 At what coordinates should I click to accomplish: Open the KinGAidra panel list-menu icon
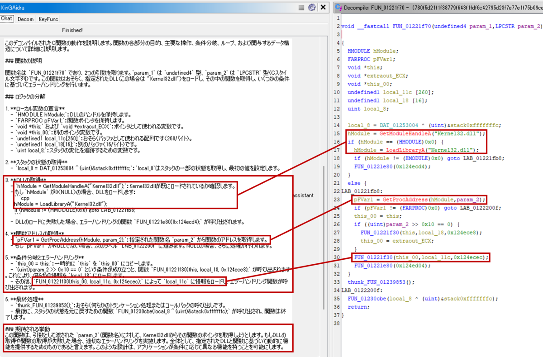tap(301, 7)
